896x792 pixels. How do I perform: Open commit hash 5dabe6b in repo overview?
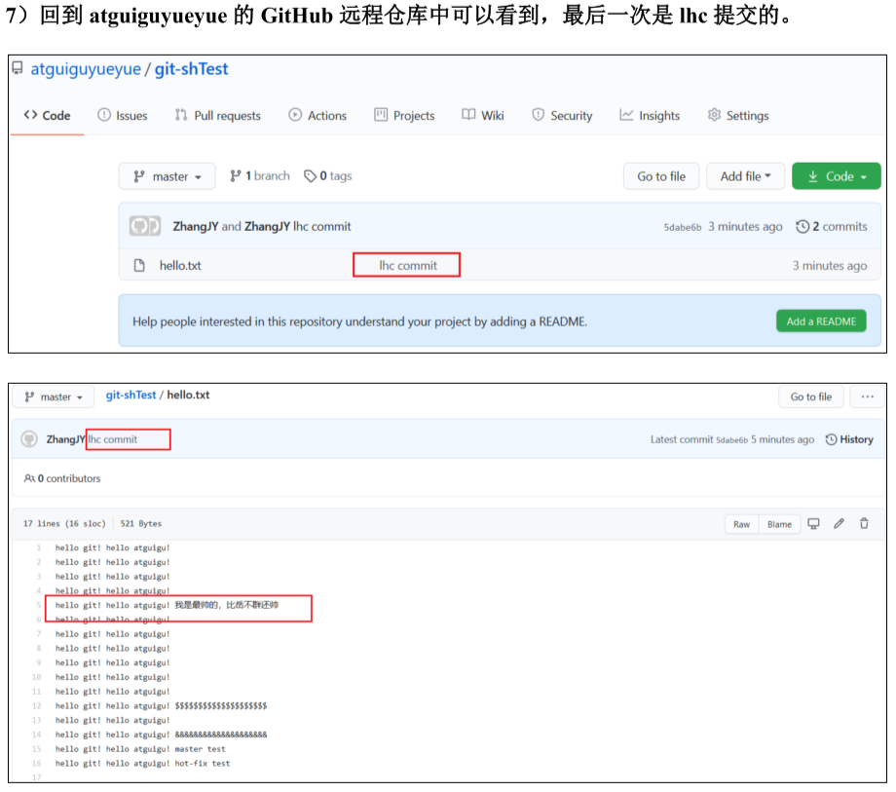(x=683, y=227)
